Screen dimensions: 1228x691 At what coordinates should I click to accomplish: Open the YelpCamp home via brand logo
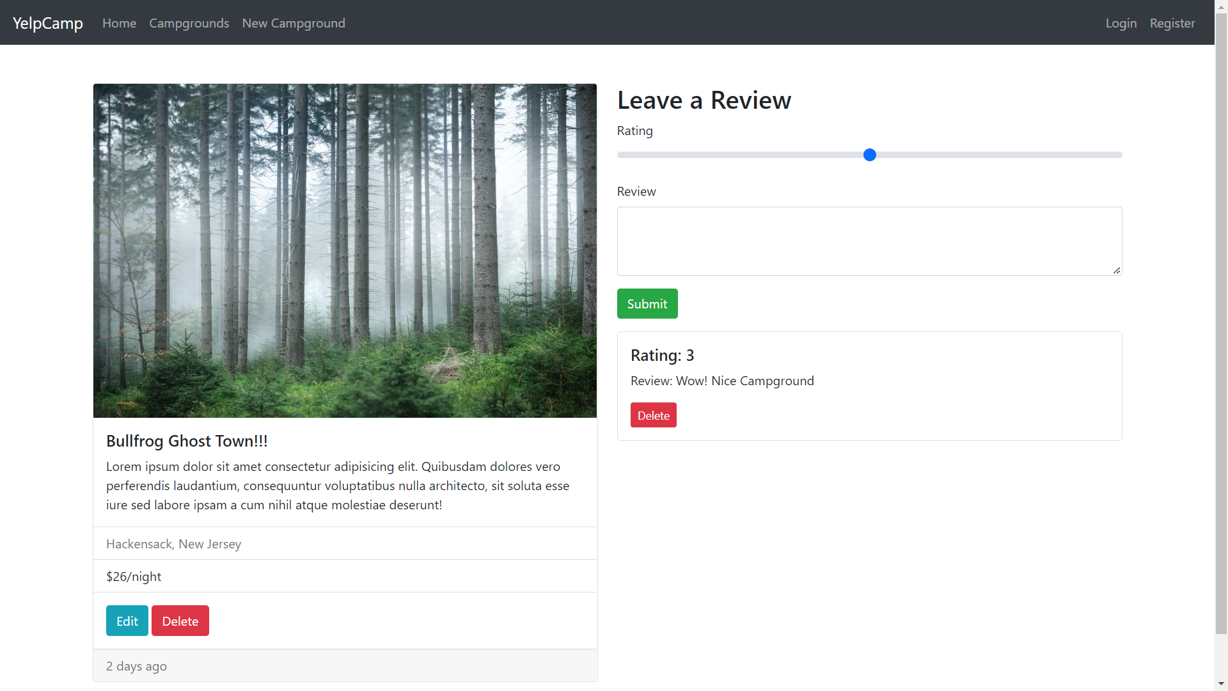(47, 23)
